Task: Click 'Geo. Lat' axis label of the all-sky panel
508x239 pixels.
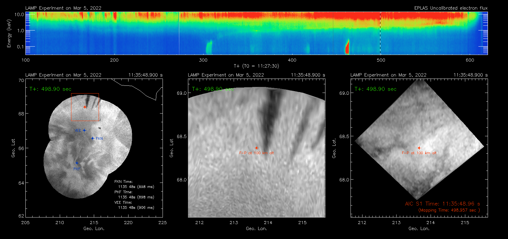Action: (13, 148)
